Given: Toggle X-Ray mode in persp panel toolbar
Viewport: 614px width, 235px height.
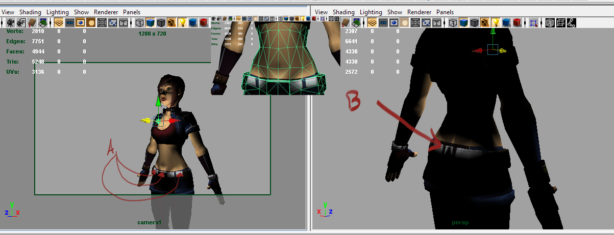Looking at the screenshot, I should click(549, 22).
